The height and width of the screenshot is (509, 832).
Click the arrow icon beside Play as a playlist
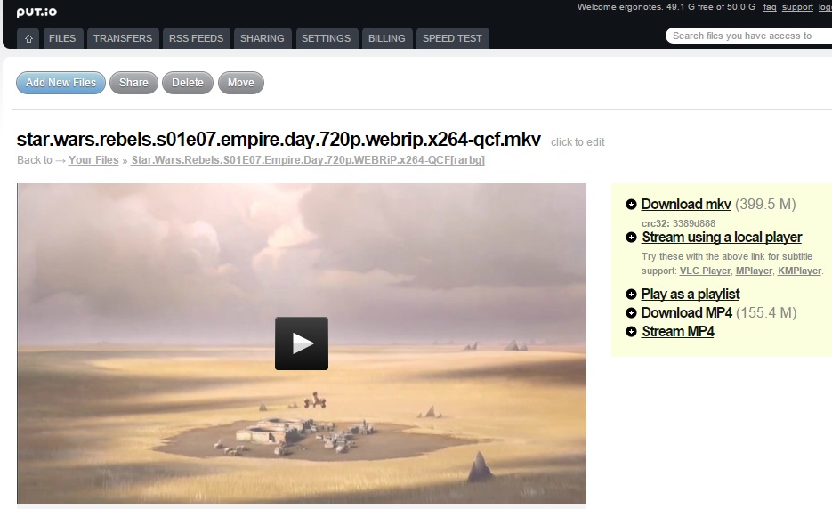point(631,294)
